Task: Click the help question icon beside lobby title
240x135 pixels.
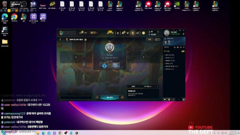Action: pyautogui.click(x=86, y=40)
